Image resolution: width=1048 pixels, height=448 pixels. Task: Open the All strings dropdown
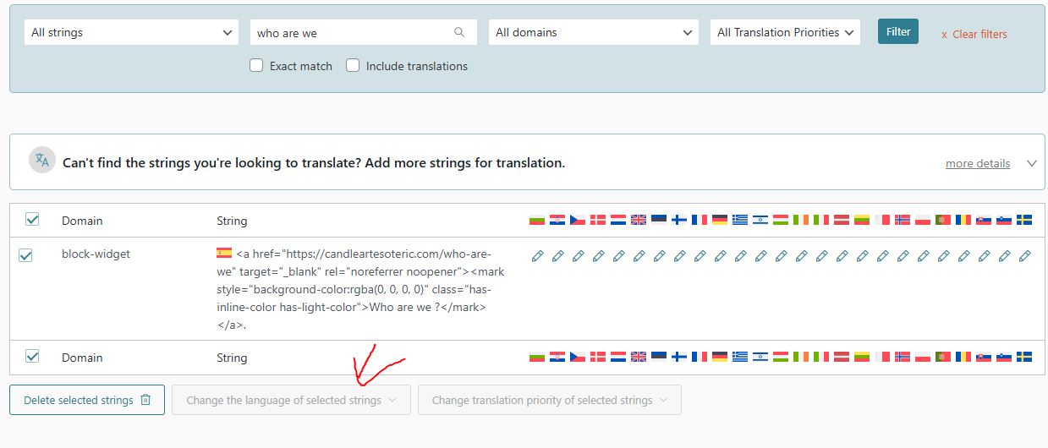click(131, 33)
